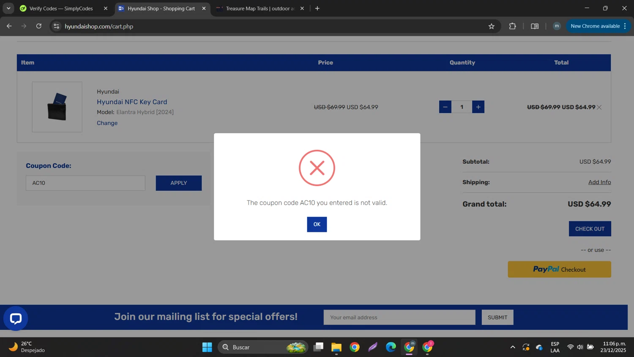Screen dimensions: 634x357
Task: Click the Item column header
Action: click(27, 63)
